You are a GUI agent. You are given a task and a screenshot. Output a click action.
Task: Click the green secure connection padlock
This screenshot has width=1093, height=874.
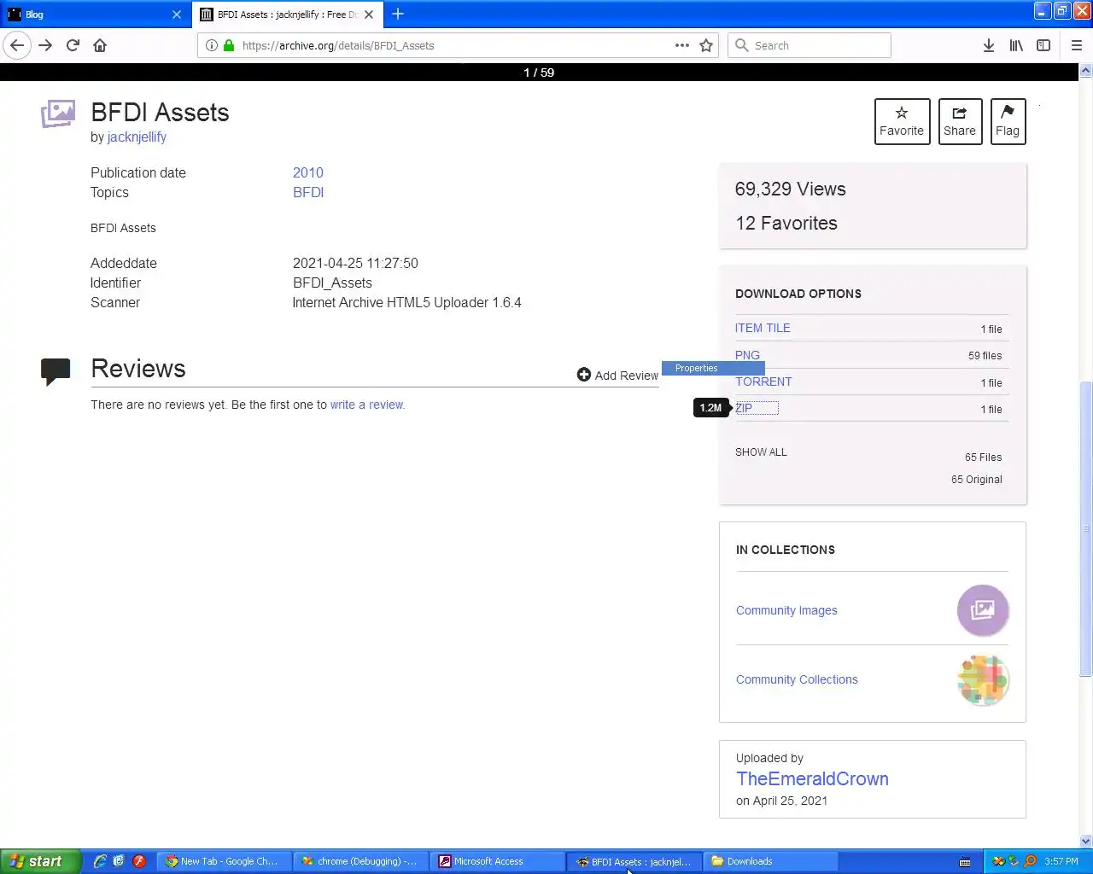(x=229, y=45)
